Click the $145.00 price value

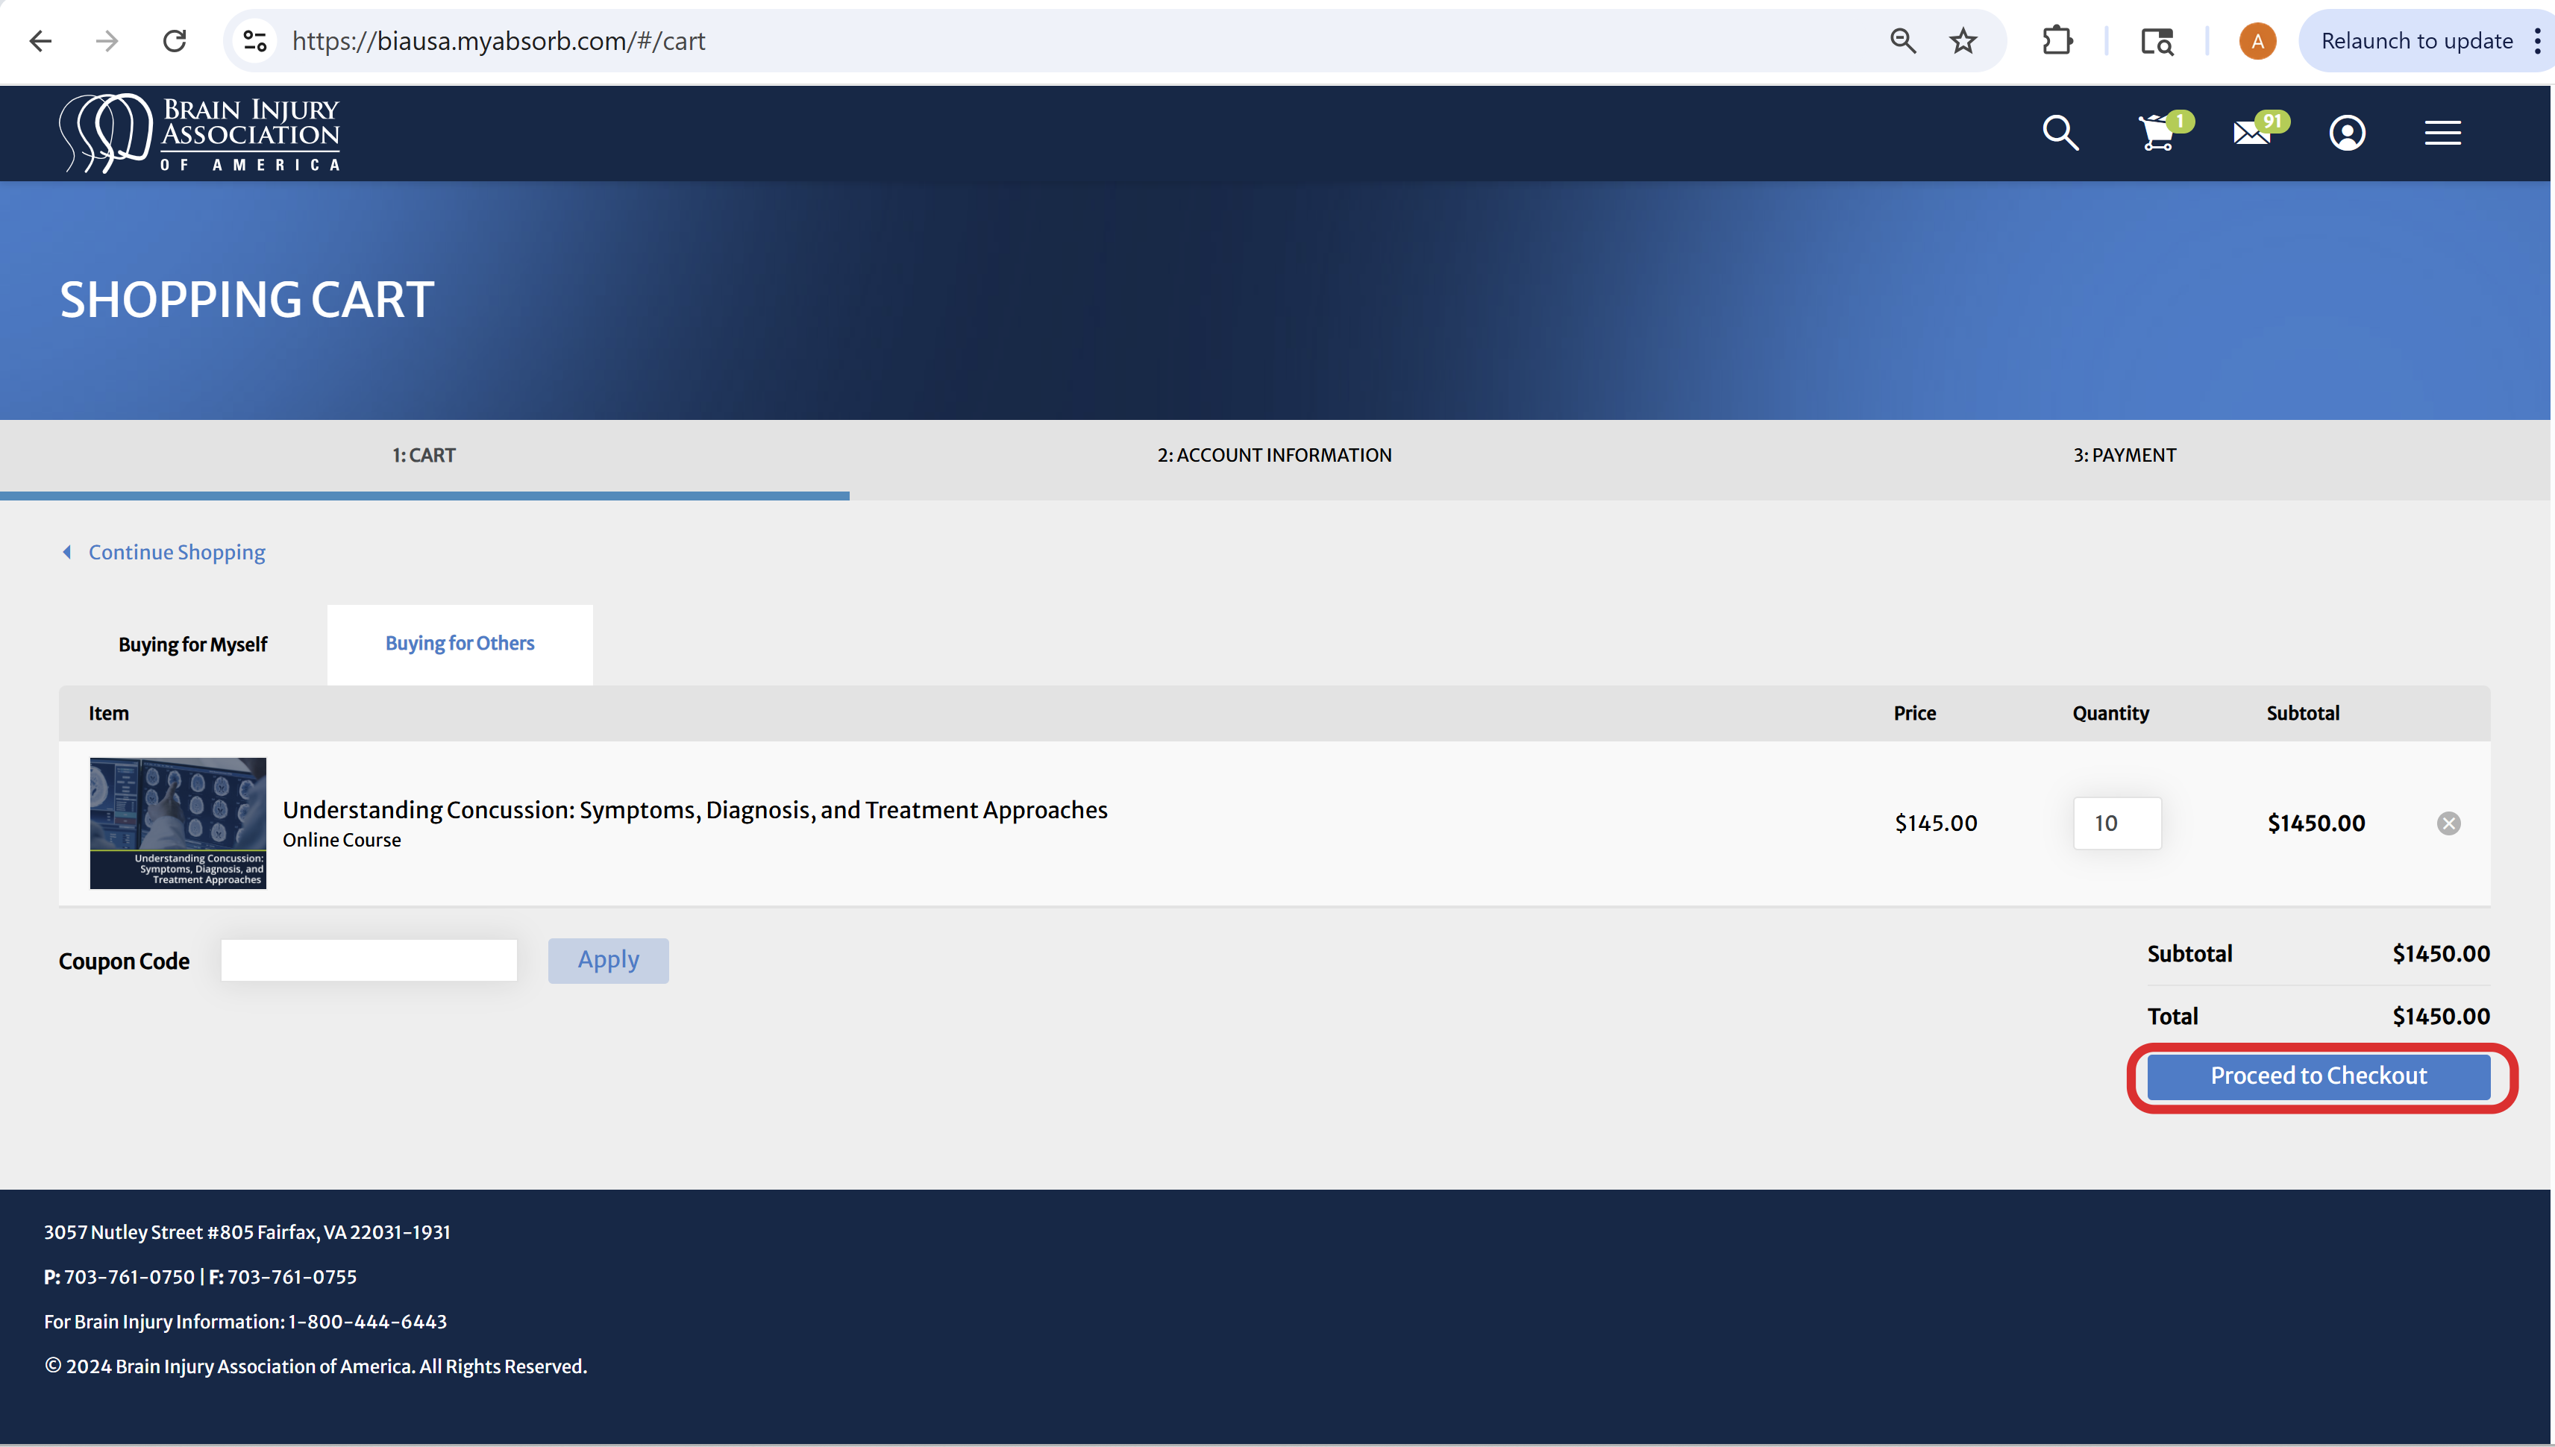click(1936, 823)
